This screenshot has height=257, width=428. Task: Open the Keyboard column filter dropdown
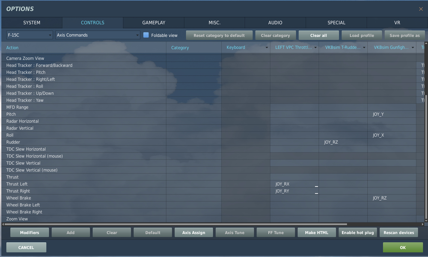click(266, 47)
